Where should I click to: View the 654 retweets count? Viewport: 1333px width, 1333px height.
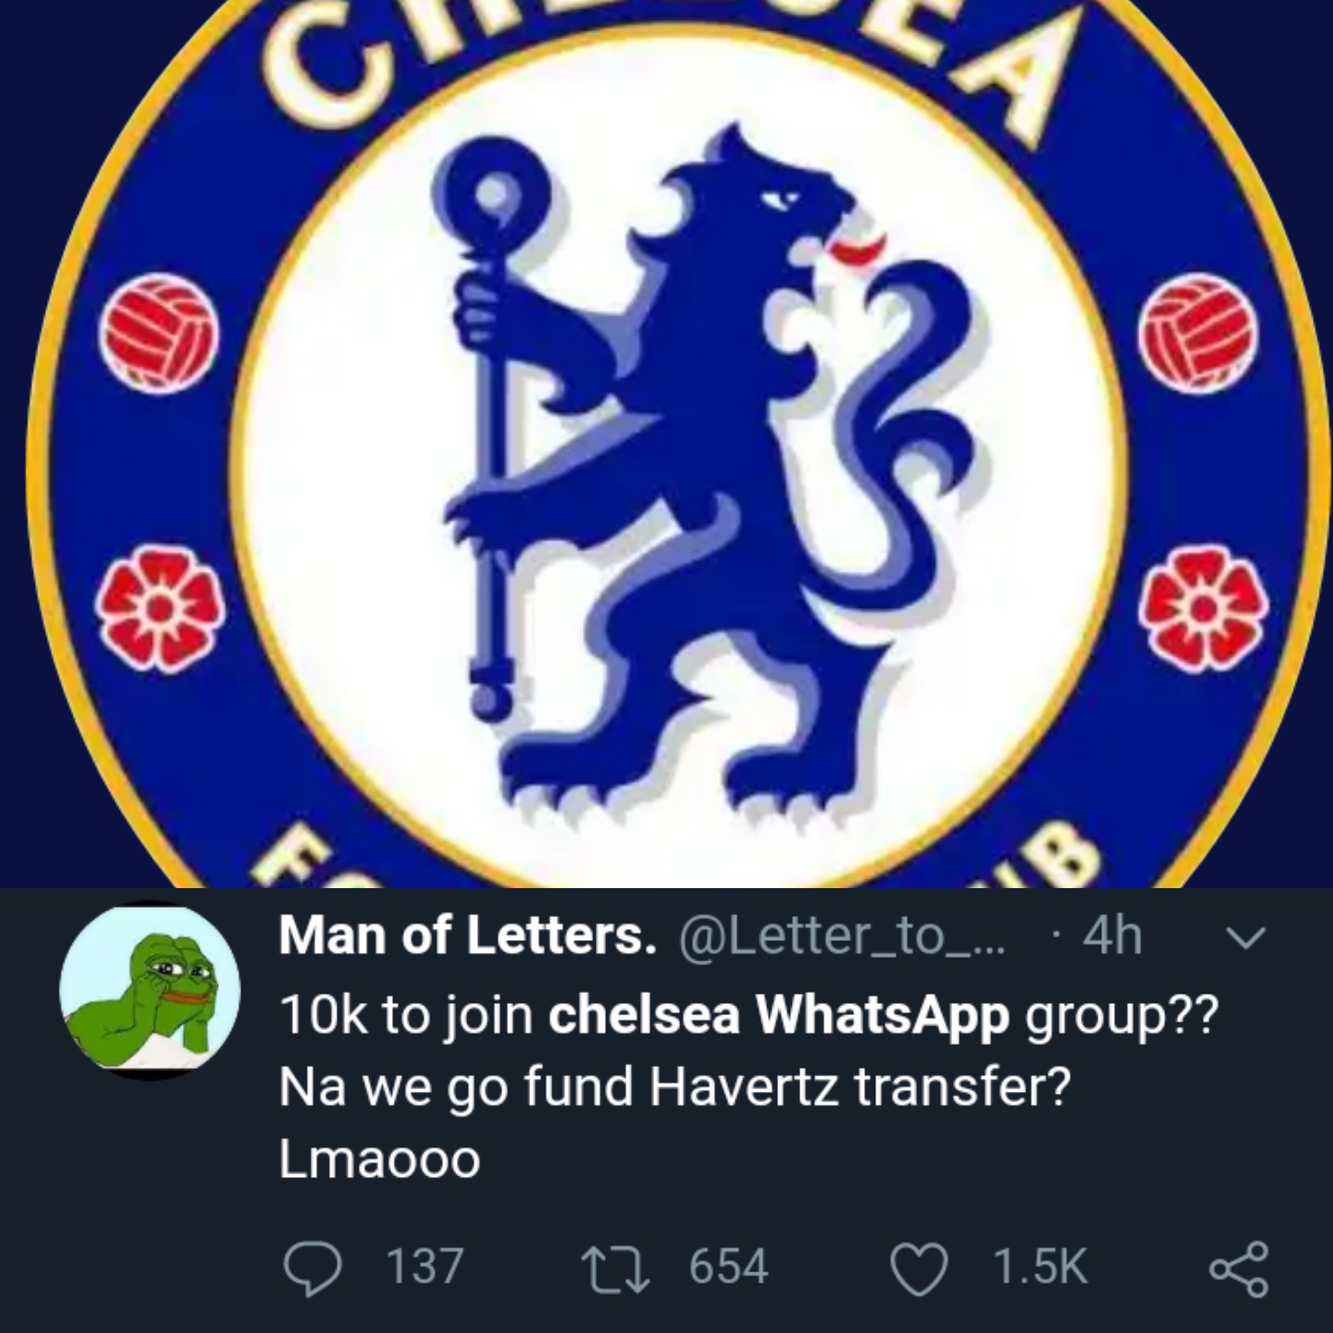pos(729,1266)
